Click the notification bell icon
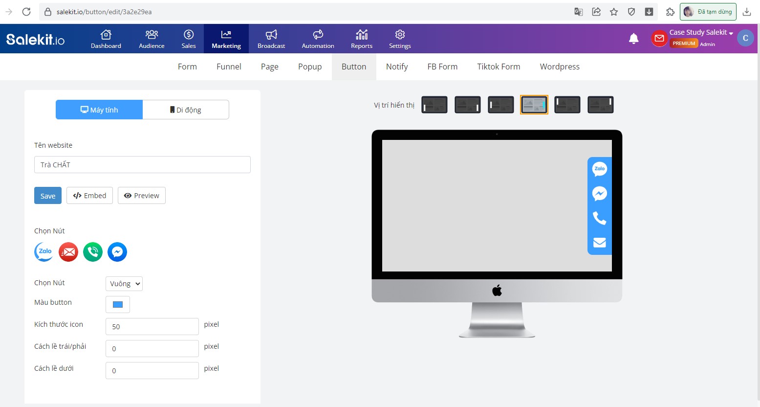The height and width of the screenshot is (407, 760). [x=633, y=39]
